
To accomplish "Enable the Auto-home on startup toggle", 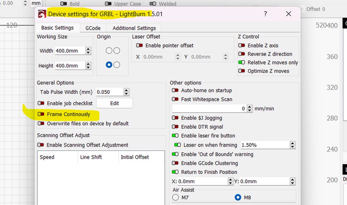I will click(175, 91).
